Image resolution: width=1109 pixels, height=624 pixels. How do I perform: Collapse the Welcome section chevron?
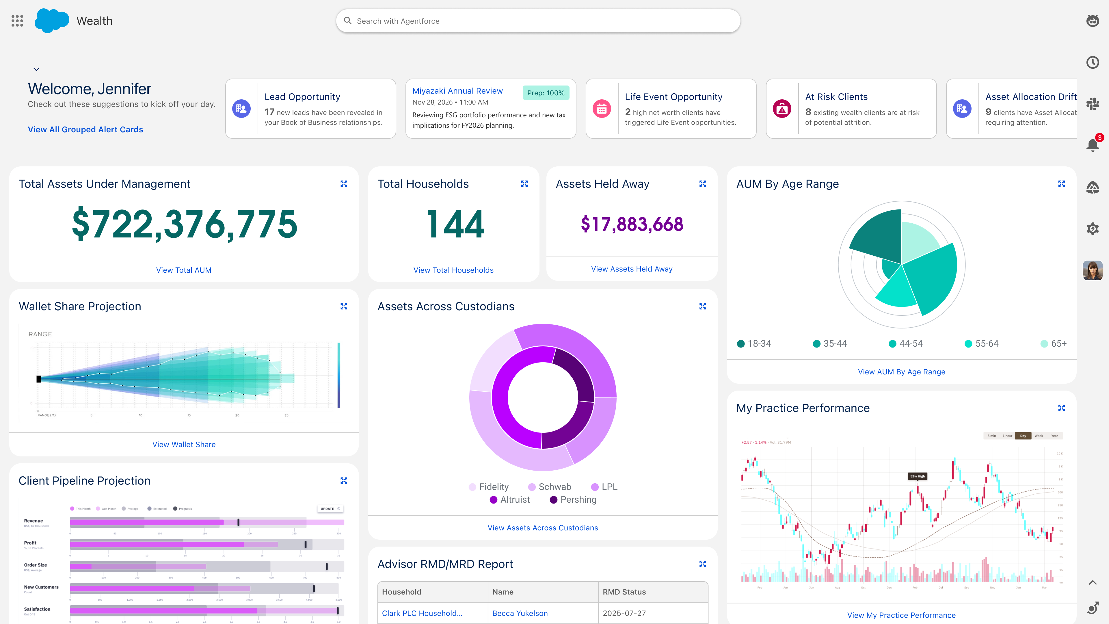(37, 69)
